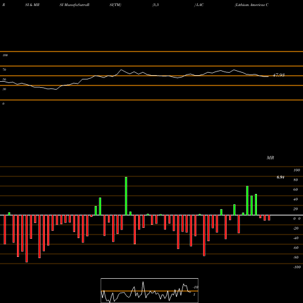Click the 'SI & MR' header text
The width and height of the screenshot is (303, 303).
pos(32,5)
